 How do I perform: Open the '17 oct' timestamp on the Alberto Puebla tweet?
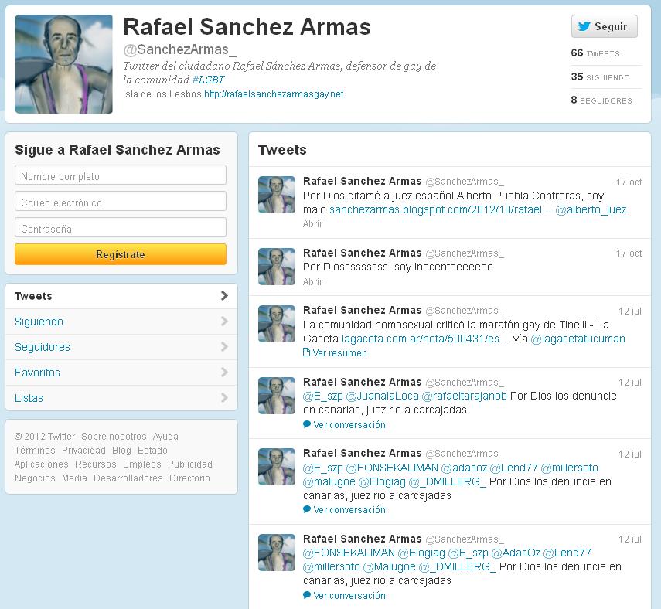click(629, 182)
